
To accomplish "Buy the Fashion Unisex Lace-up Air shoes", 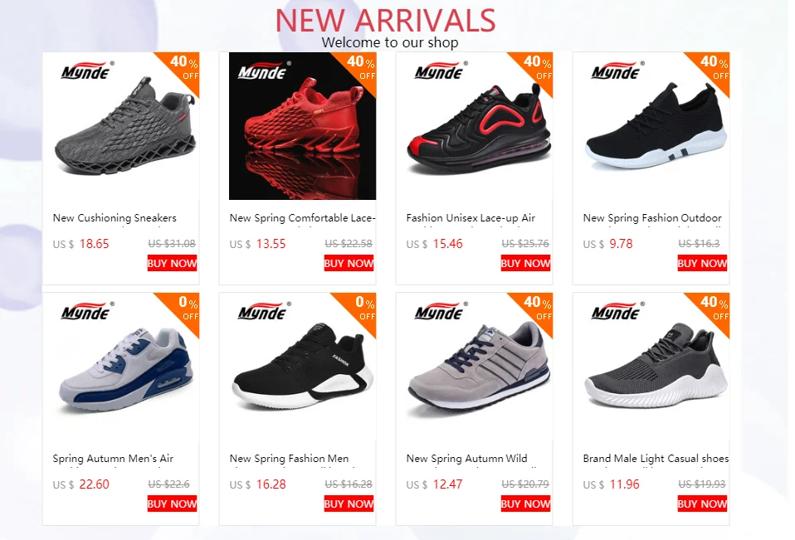I will 525,264.
